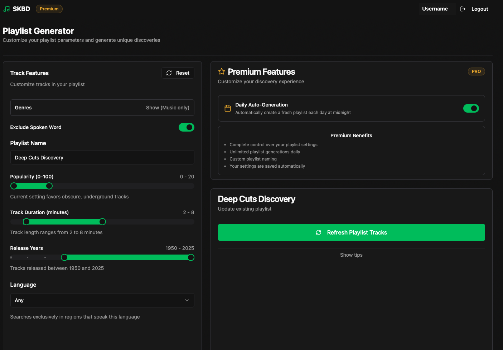Image resolution: width=503 pixels, height=350 pixels.
Task: Click the logout door arrow icon
Action: [463, 9]
